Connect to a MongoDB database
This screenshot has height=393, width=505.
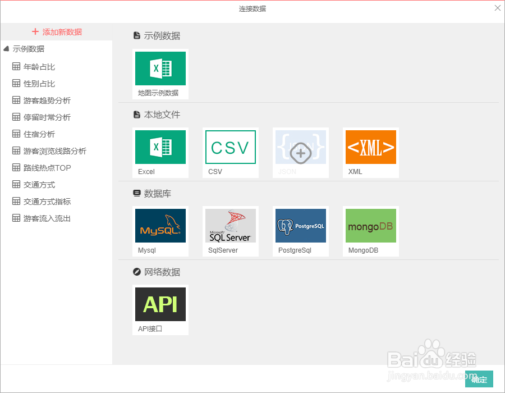[371, 231]
